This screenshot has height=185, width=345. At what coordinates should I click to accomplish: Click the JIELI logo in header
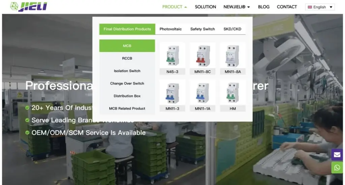tap(29, 7)
